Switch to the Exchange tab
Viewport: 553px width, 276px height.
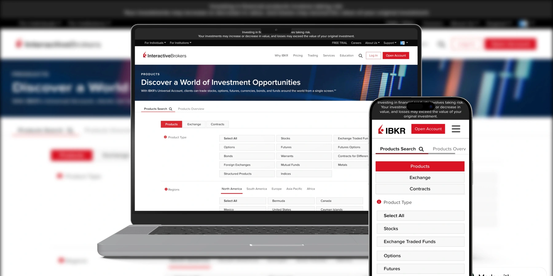pyautogui.click(x=194, y=124)
